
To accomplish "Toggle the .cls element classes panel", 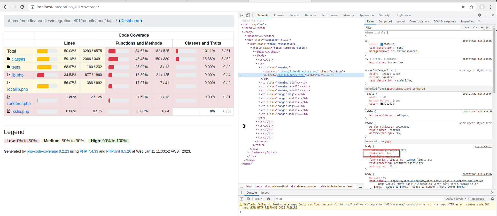I will [x=475, y=28].
